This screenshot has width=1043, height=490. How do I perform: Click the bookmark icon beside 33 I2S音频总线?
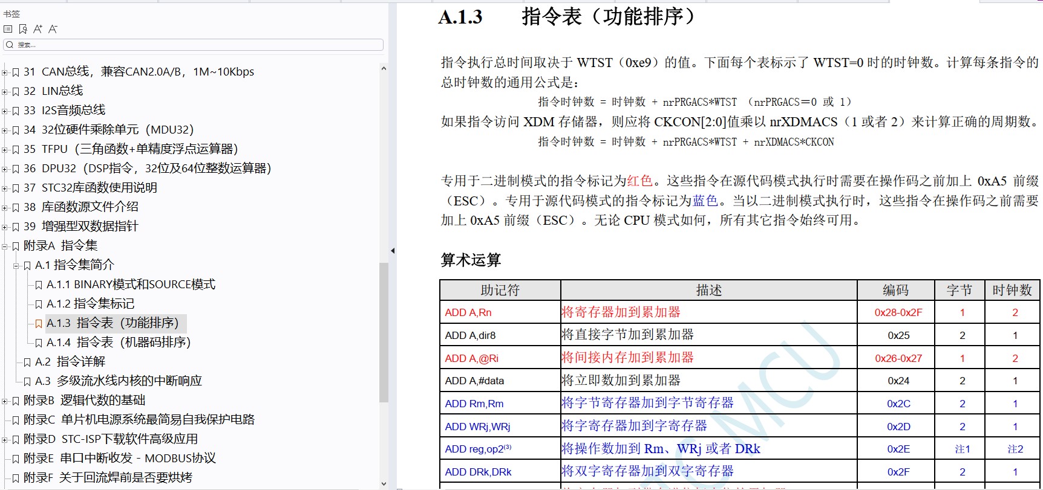(16, 111)
